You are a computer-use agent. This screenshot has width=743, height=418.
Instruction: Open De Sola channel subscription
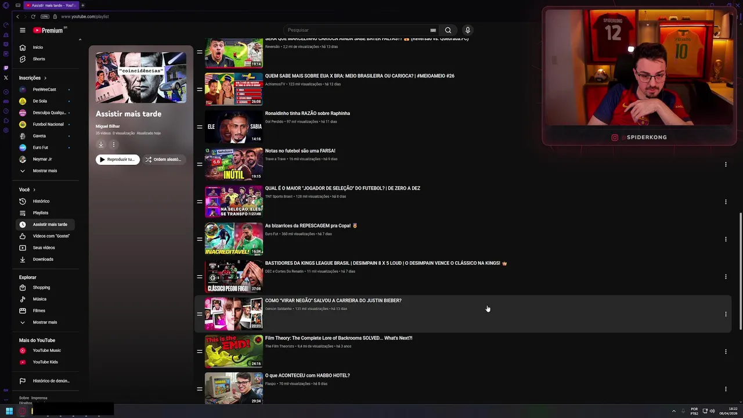46,101
